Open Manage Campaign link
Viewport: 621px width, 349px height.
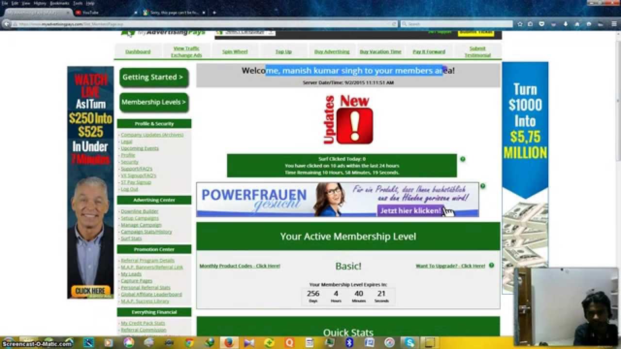point(141,225)
